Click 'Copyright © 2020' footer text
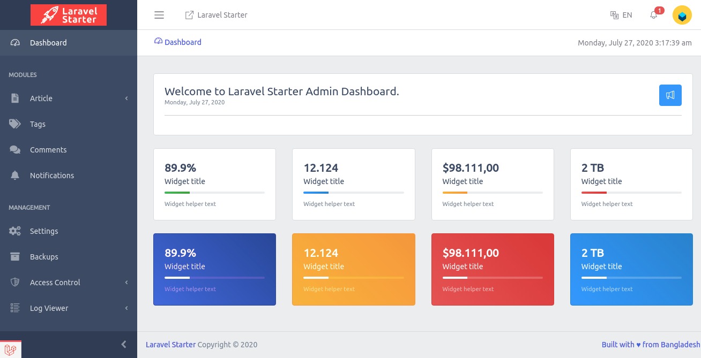This screenshot has height=358, width=701. point(227,345)
